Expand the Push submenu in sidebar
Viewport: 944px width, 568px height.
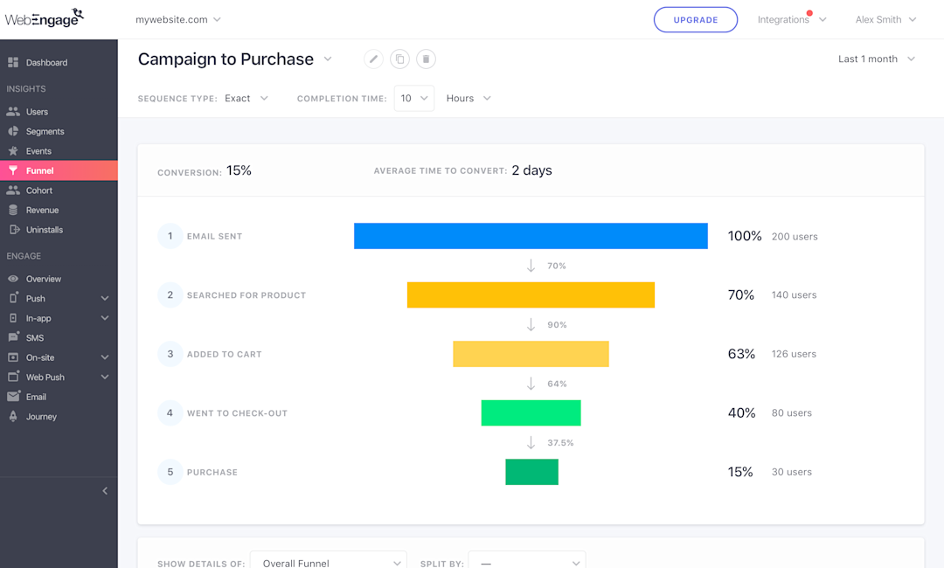click(105, 299)
